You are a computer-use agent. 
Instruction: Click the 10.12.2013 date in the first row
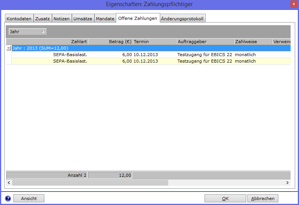146,55
